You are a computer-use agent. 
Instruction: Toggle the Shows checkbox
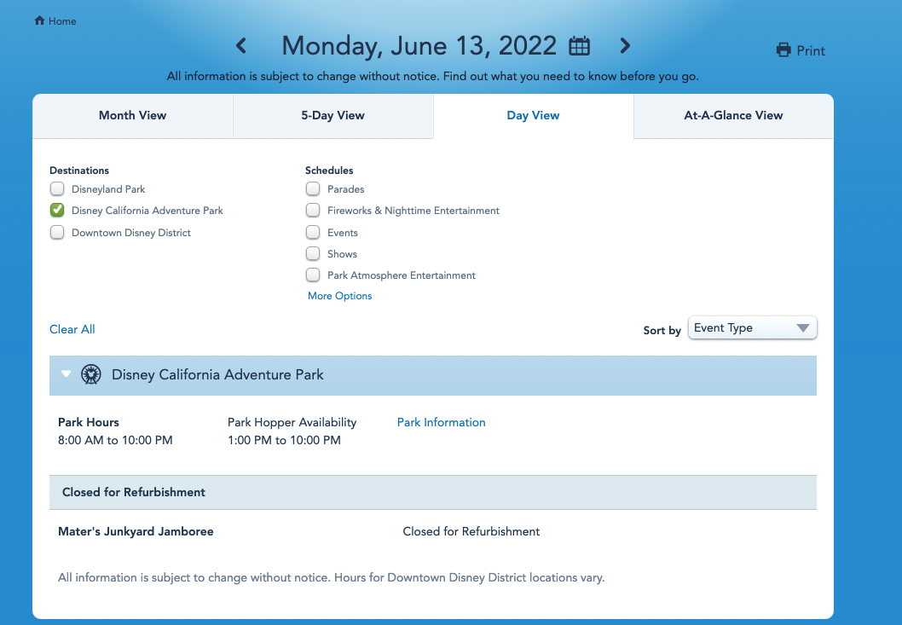[313, 253]
